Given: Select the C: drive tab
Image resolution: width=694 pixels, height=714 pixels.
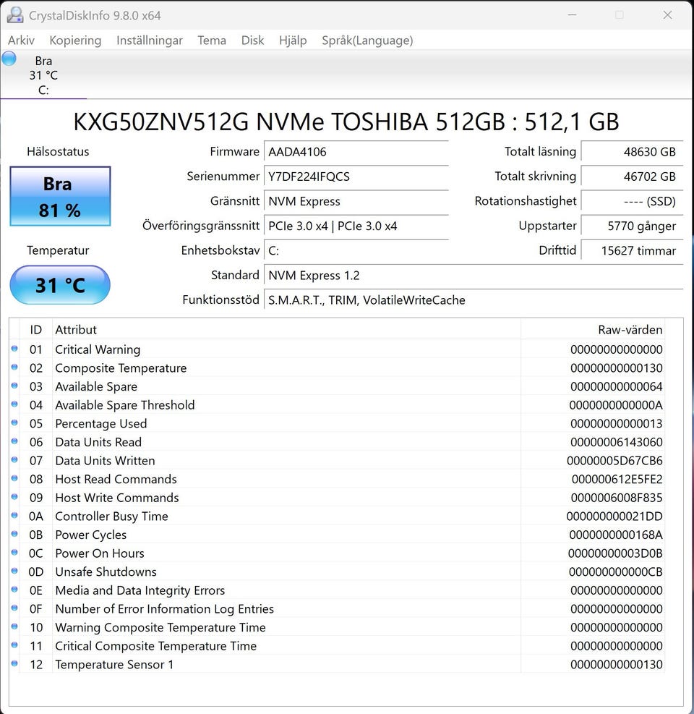Looking at the screenshot, I should 43,75.
